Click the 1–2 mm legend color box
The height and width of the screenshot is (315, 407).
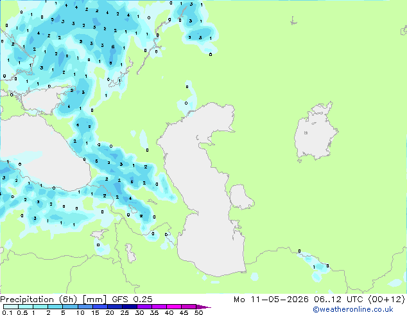tap(40, 307)
